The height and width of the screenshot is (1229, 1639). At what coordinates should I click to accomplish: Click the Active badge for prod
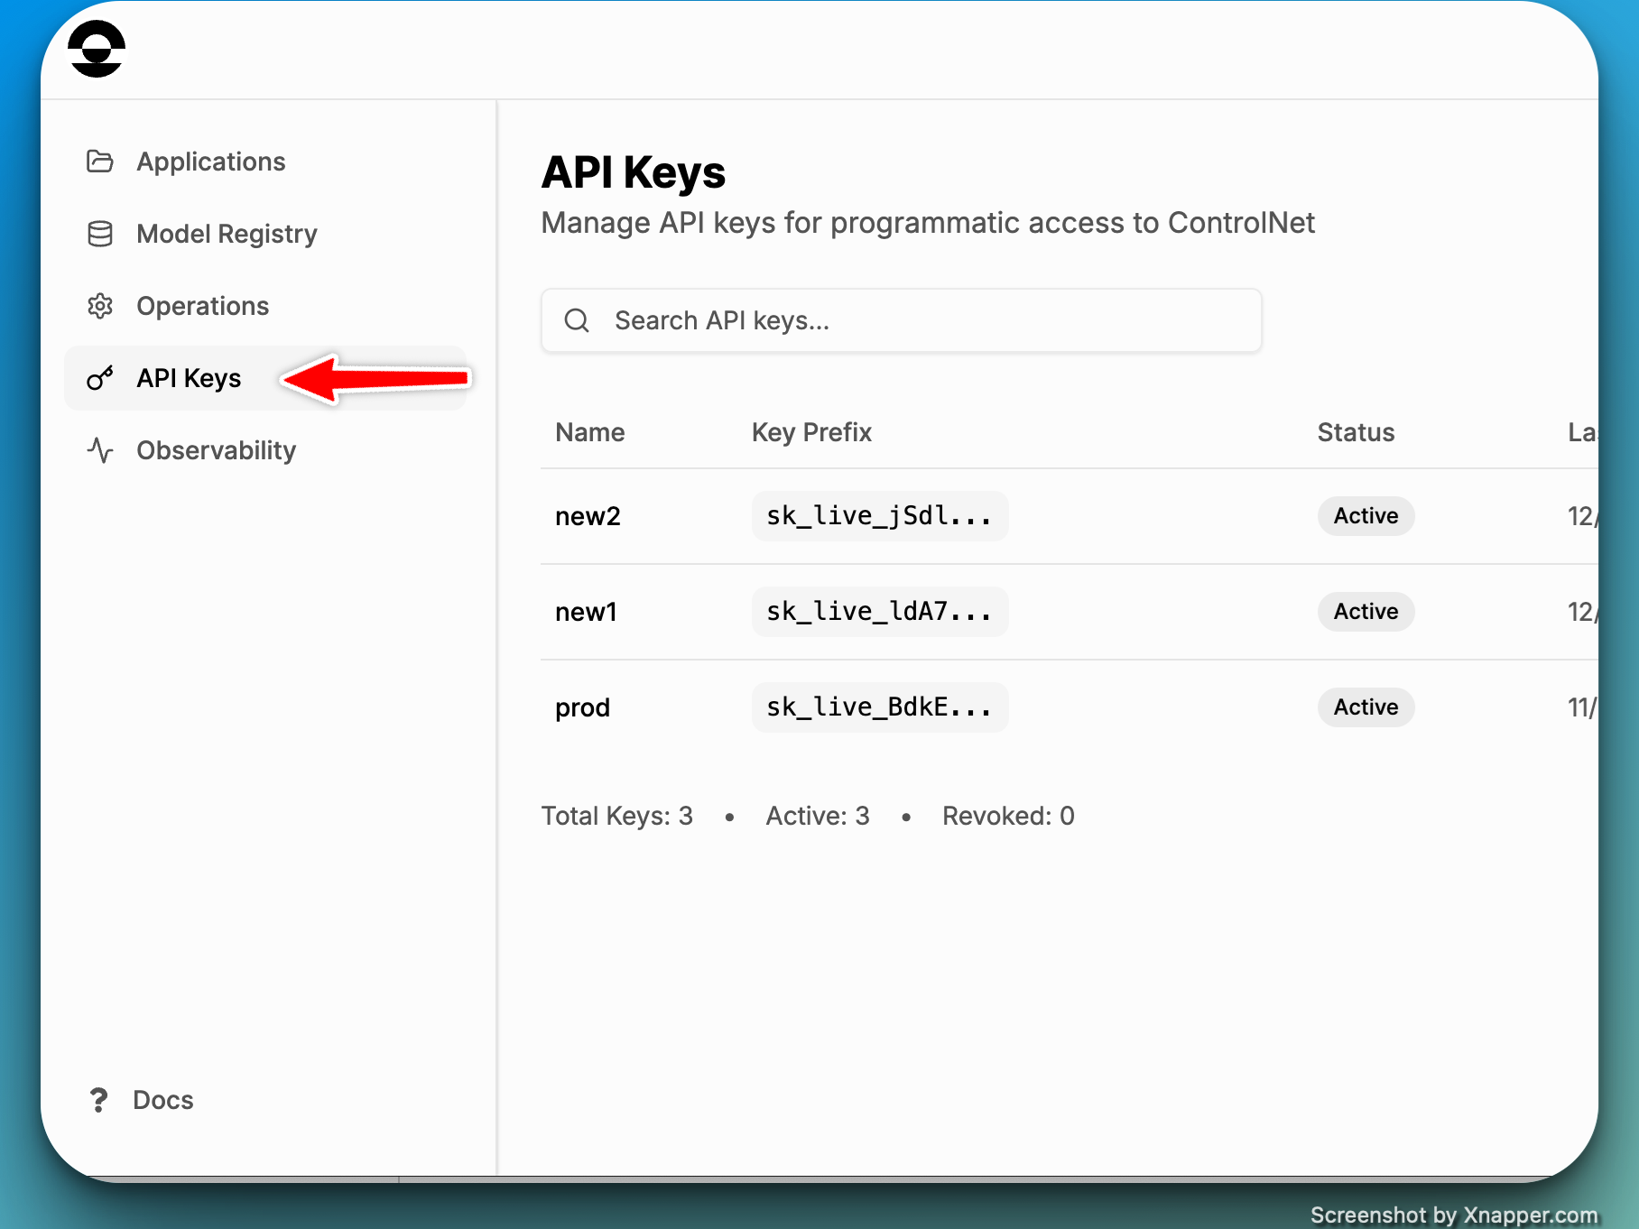[1366, 707]
